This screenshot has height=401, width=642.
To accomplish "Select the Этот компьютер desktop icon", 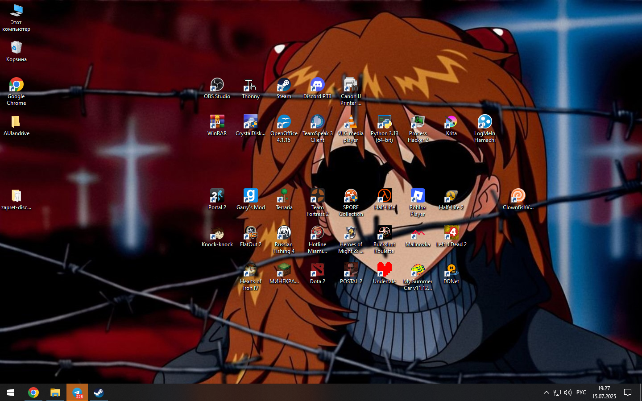I will pyautogui.click(x=17, y=17).
